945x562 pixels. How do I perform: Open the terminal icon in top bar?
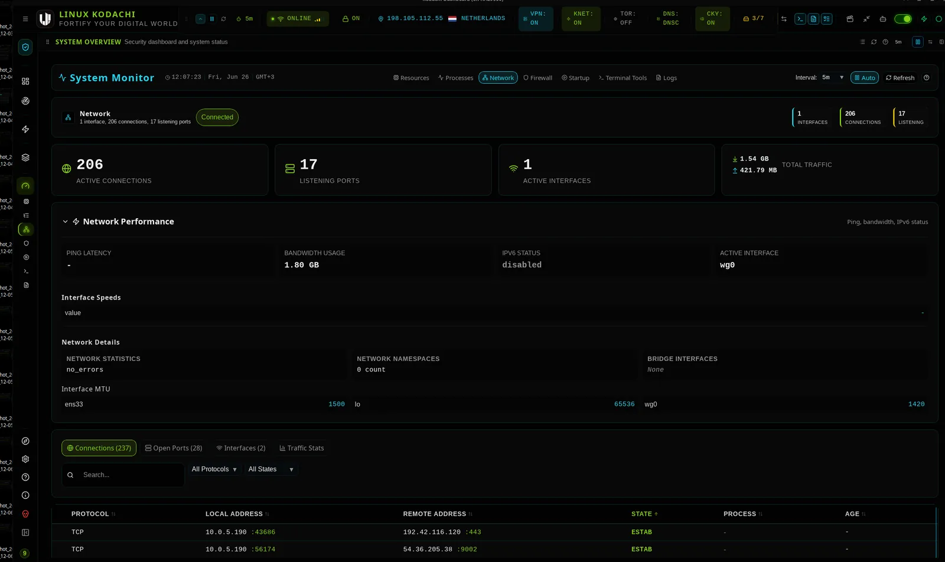pos(800,19)
